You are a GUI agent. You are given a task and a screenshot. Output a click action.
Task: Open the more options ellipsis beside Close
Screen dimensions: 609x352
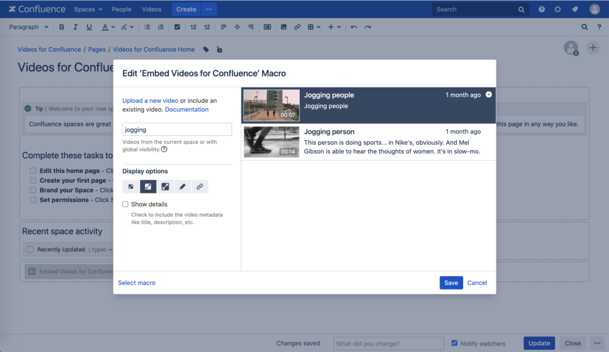click(597, 343)
